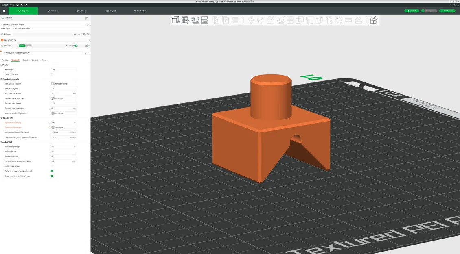Select the Rotate tool in the toolbar

261,20
